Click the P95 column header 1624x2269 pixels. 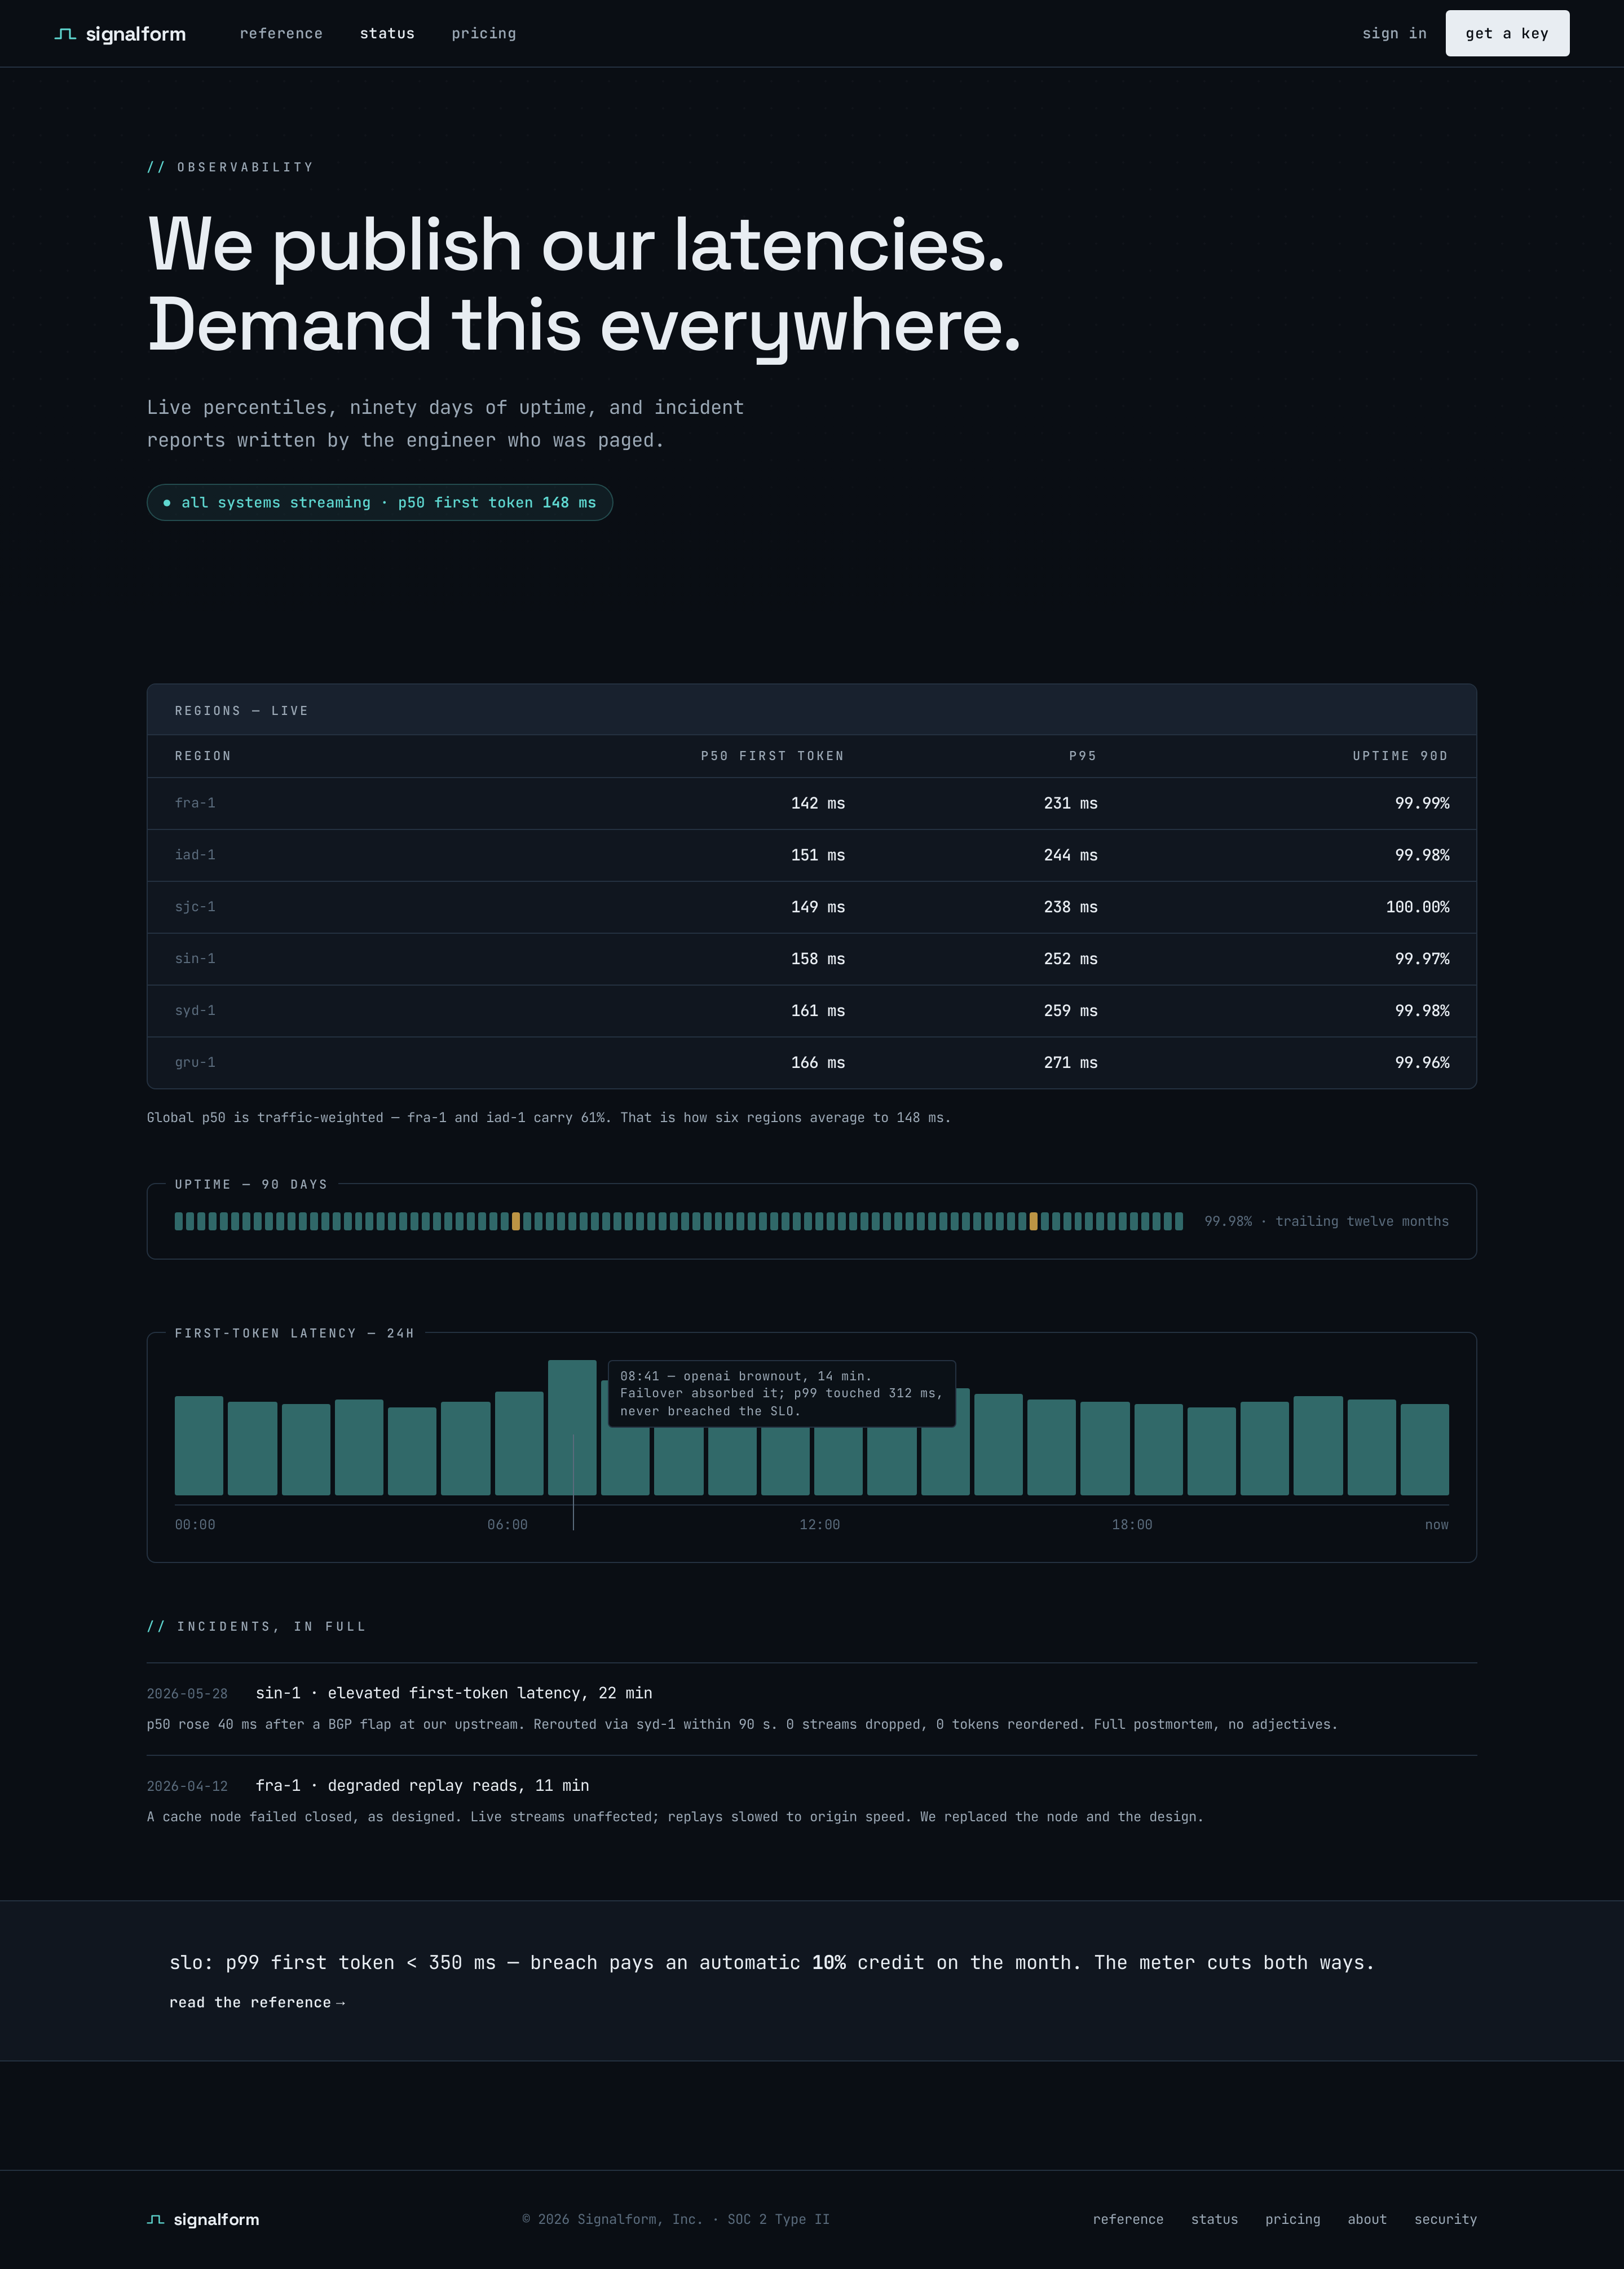click(x=1083, y=756)
